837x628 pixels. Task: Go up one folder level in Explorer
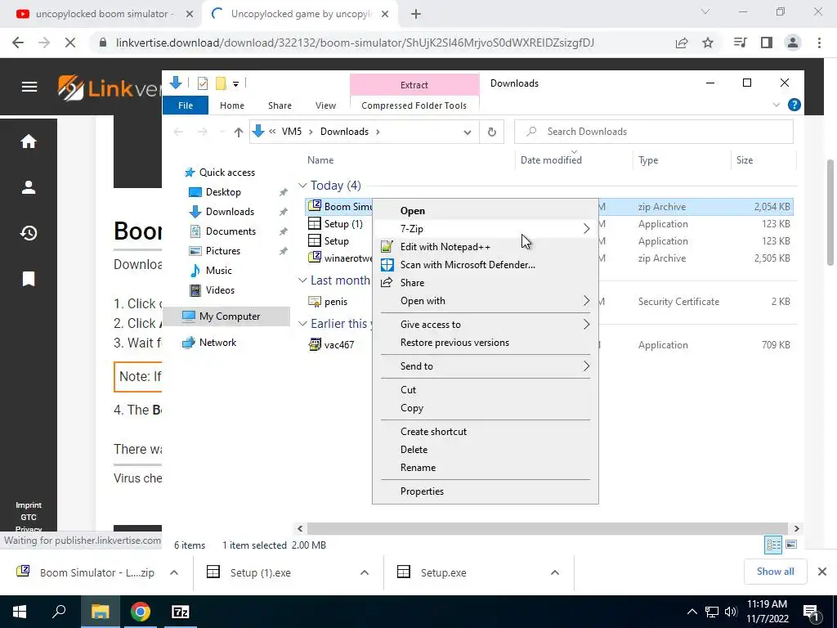pos(238,132)
